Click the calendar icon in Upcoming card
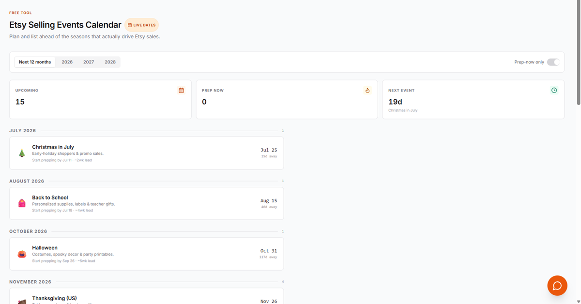 click(181, 91)
